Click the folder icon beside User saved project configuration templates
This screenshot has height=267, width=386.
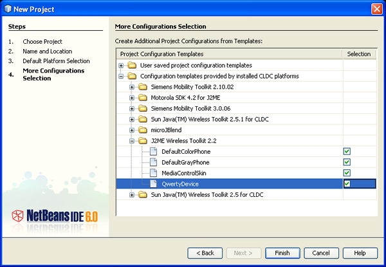tap(132, 65)
